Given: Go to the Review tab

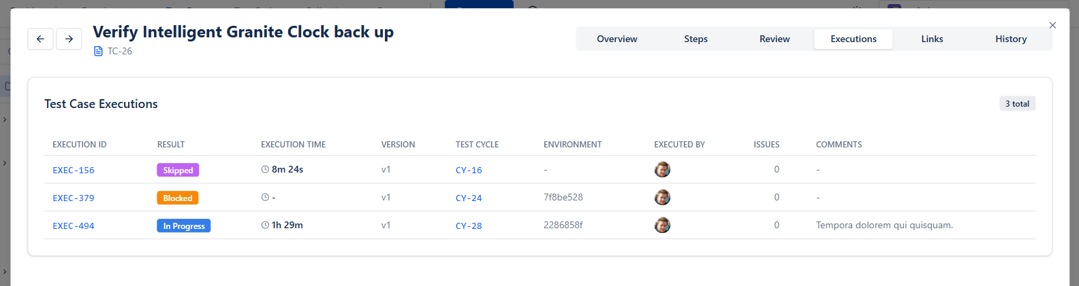Looking at the screenshot, I should tap(775, 39).
